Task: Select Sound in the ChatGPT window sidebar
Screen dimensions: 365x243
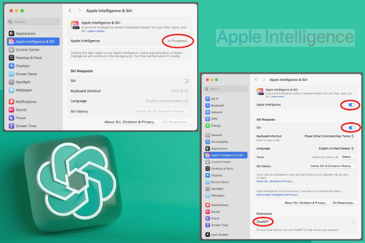Action: (x=213, y=211)
